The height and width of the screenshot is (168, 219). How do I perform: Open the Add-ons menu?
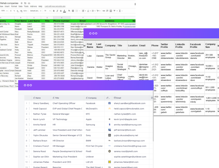coord(34,6)
